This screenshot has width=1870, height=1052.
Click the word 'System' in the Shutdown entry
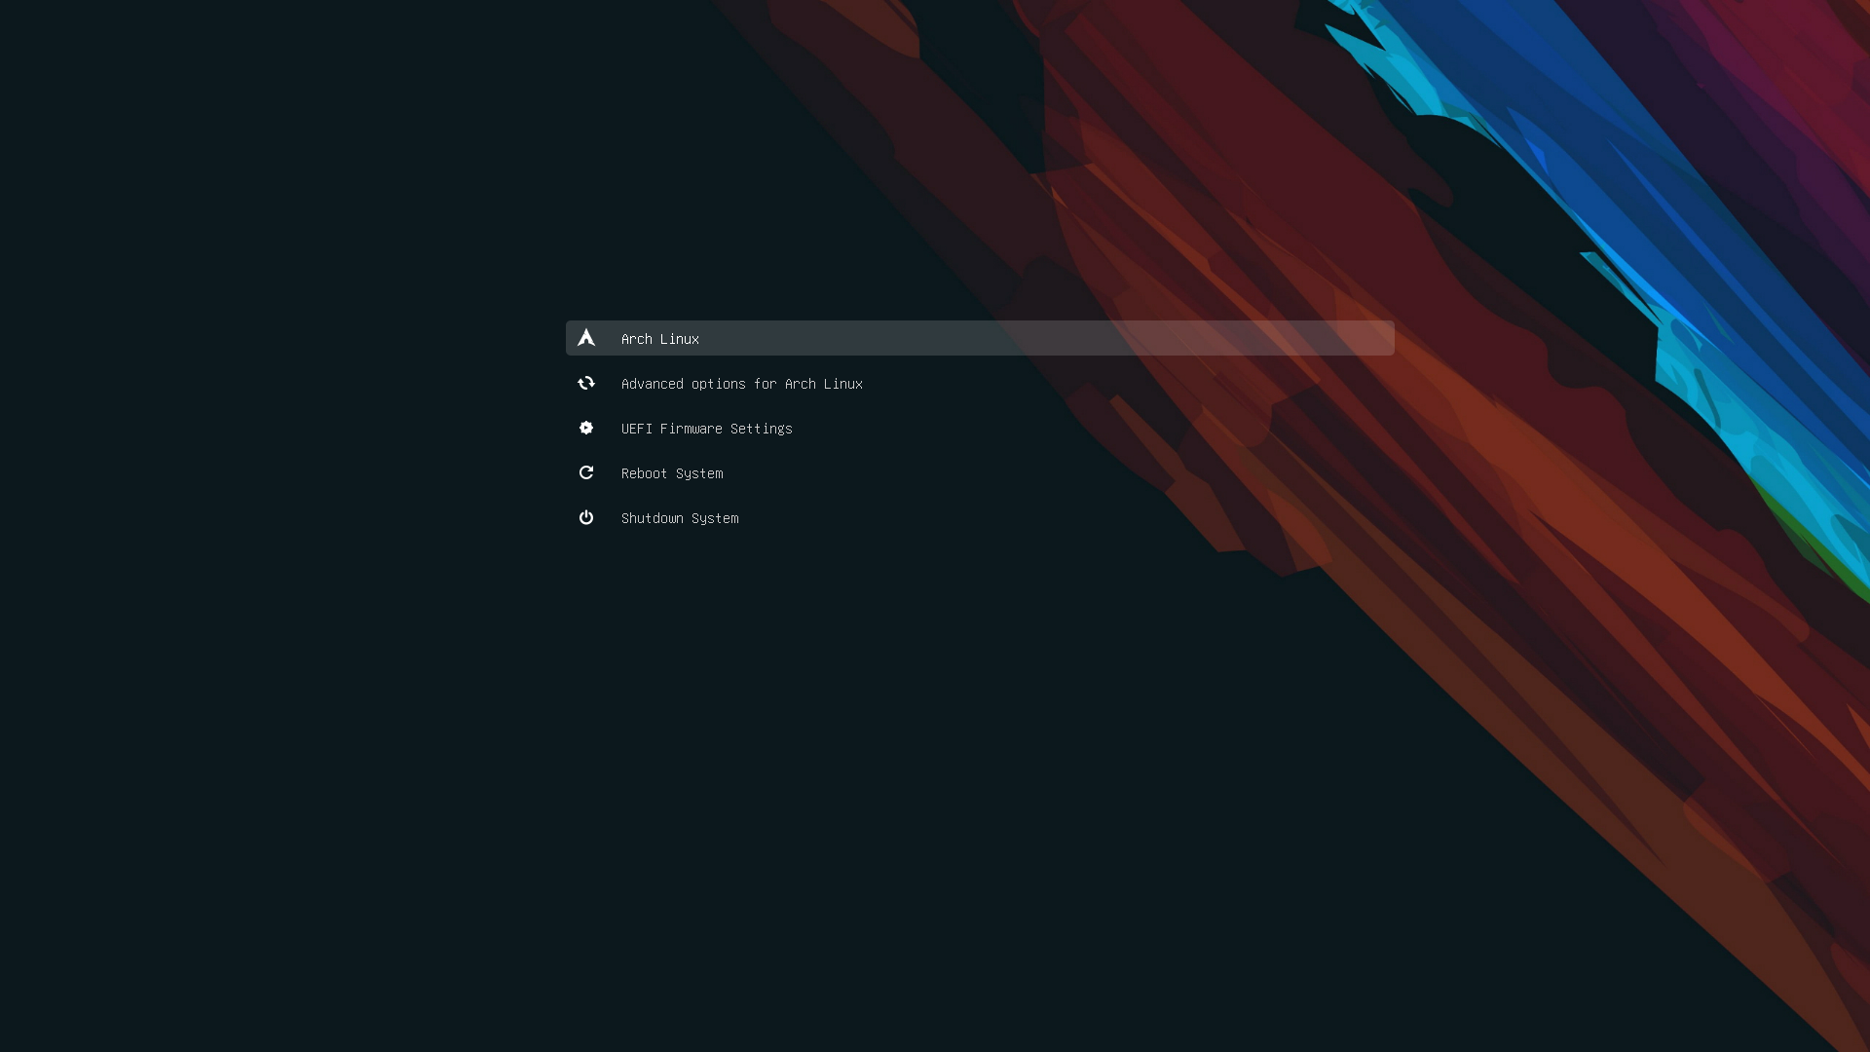click(x=714, y=518)
